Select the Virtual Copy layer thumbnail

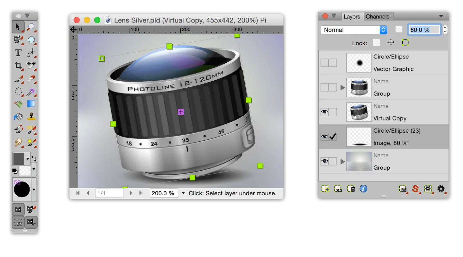tap(359, 112)
